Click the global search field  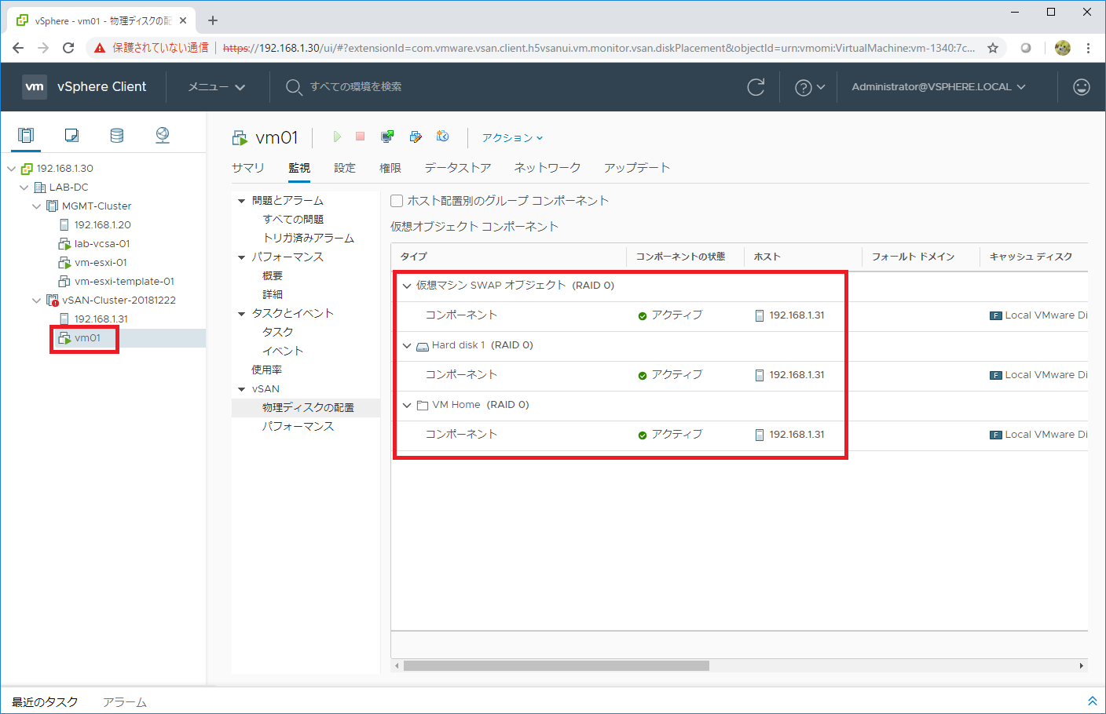(356, 87)
